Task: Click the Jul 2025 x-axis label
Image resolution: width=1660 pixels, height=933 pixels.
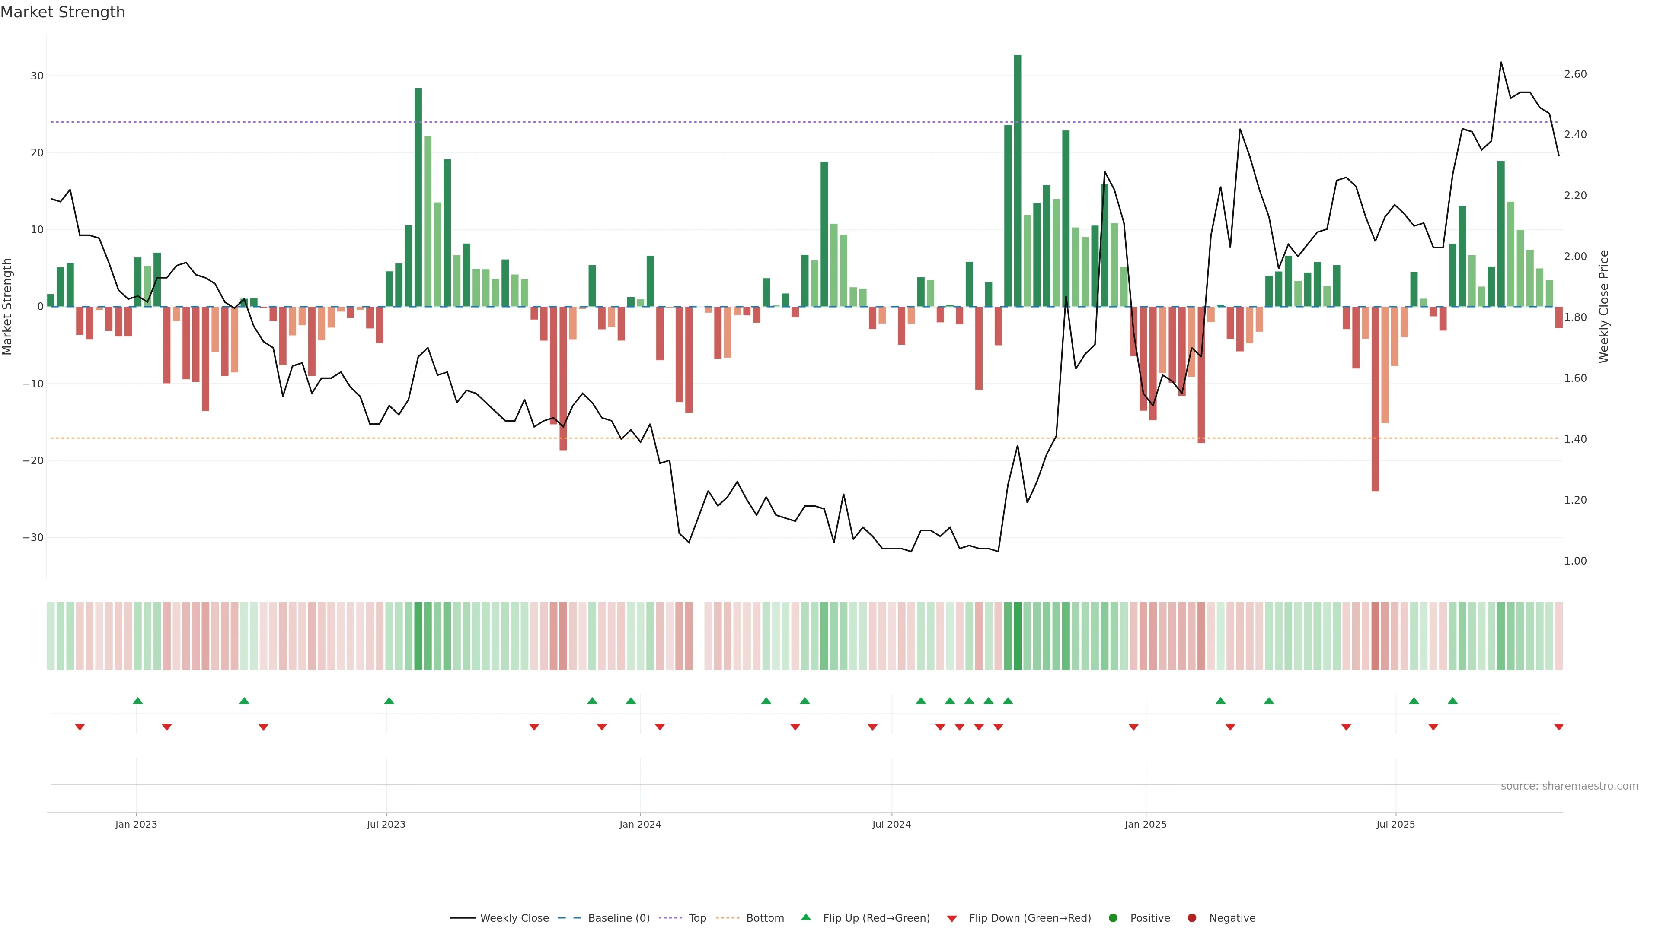Action: (1395, 824)
